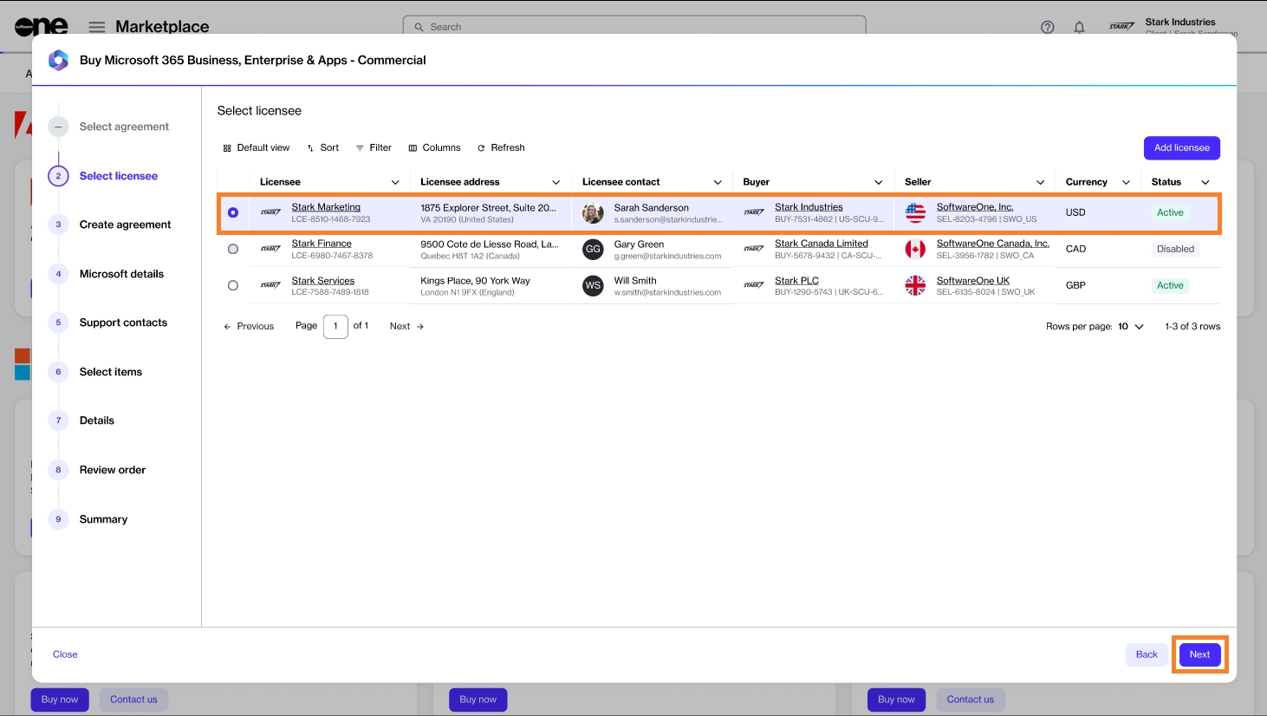Open the Columns settings icon

coord(413,148)
